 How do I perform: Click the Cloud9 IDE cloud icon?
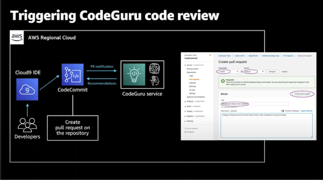pos(27,89)
